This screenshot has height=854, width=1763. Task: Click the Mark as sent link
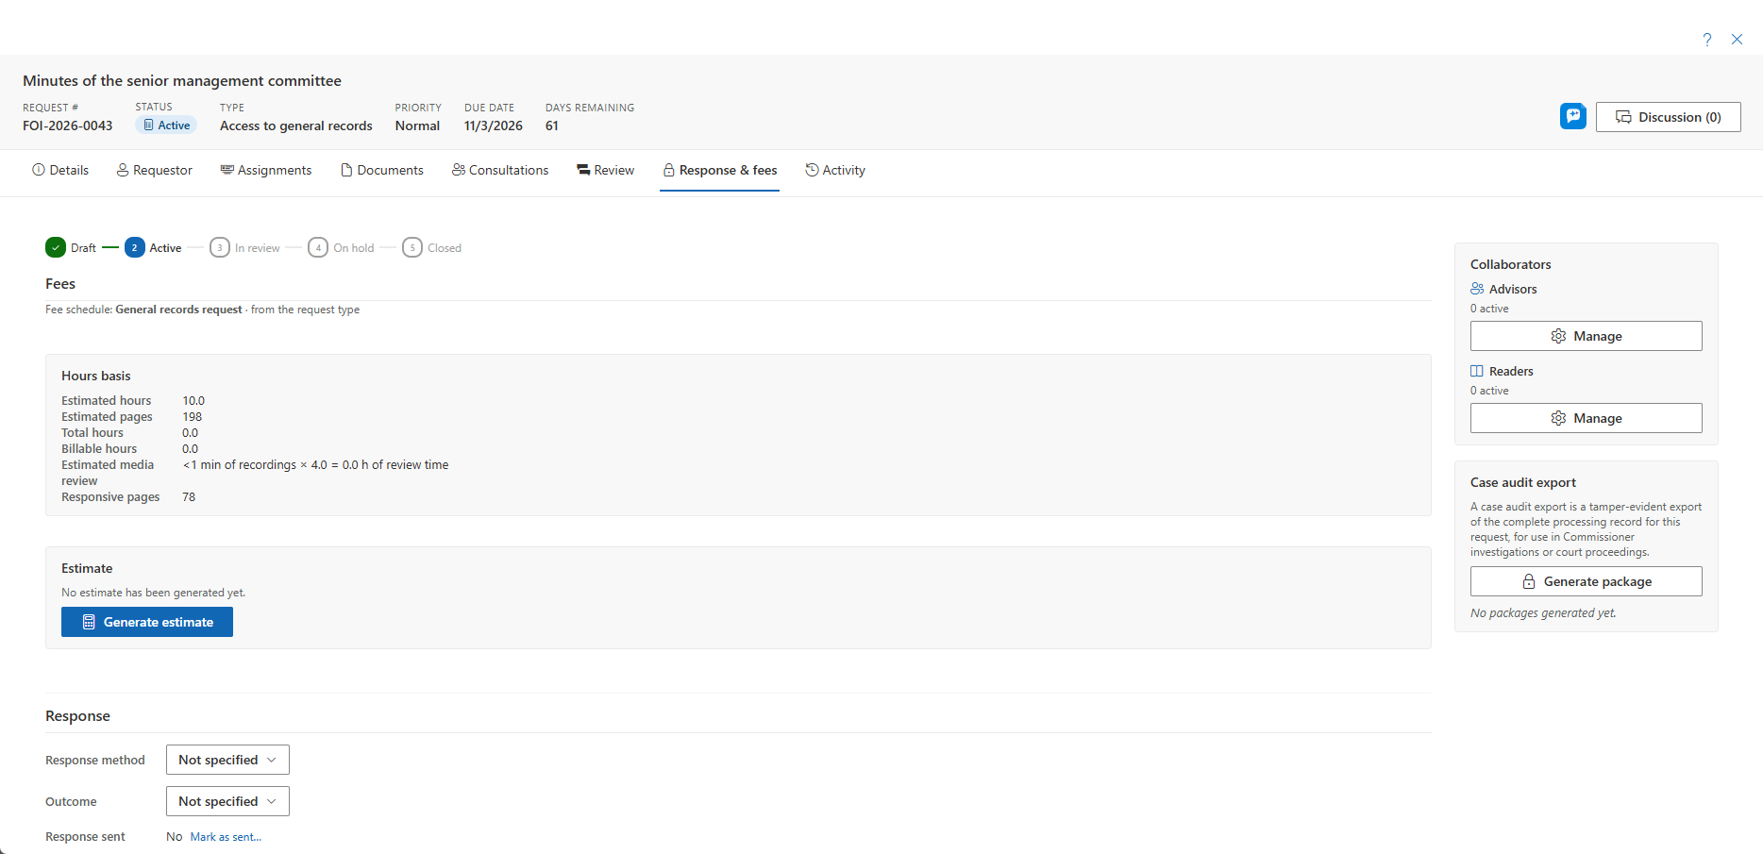tap(226, 837)
